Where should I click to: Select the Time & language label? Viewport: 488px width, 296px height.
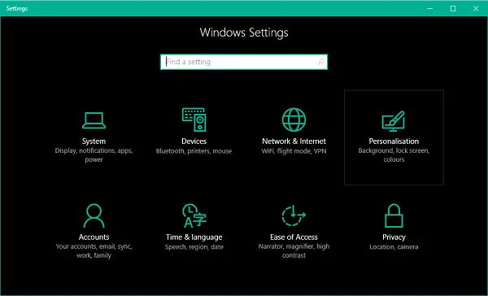pos(194,237)
